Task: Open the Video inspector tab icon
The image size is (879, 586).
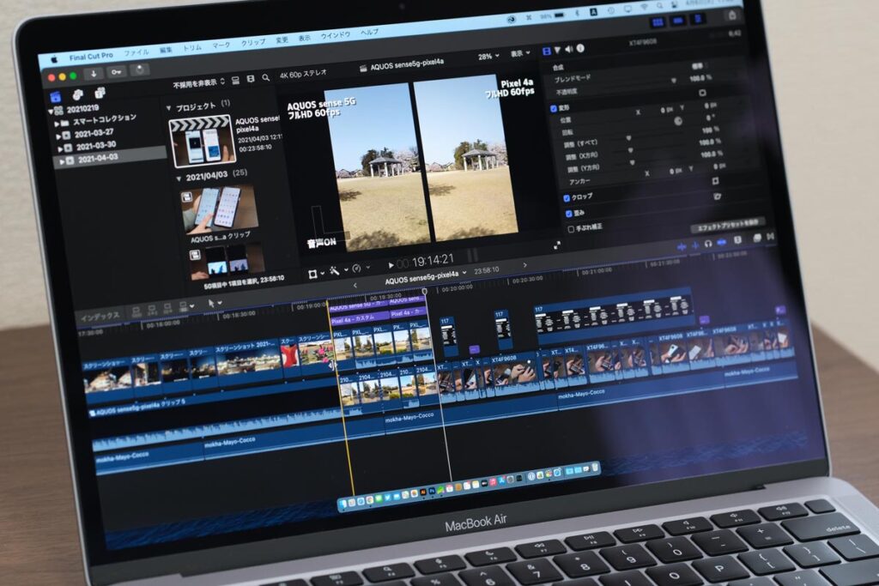Action: click(547, 51)
